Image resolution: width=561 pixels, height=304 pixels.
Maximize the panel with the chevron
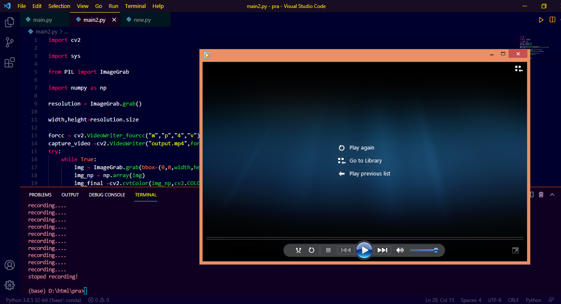552,194
